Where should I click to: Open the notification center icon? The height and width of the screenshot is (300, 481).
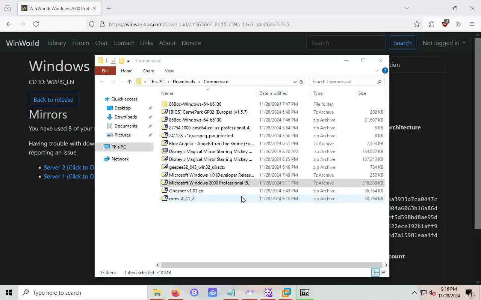469,292
